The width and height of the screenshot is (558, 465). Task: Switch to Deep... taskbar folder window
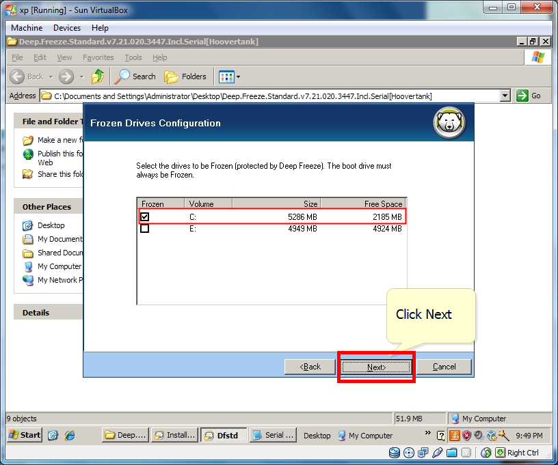[x=125, y=435]
